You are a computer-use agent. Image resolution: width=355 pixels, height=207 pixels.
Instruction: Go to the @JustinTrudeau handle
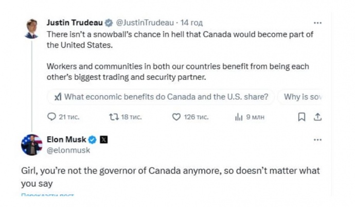coord(145,23)
